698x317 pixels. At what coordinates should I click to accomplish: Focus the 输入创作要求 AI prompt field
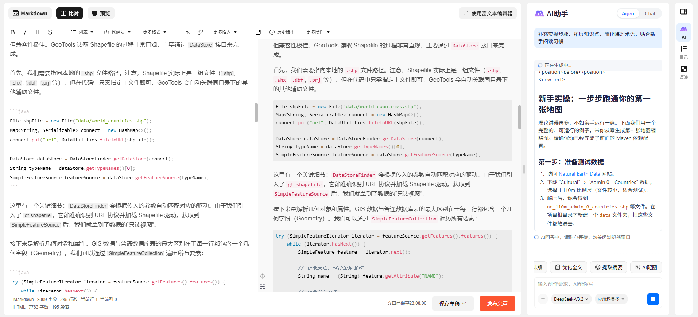point(598,284)
